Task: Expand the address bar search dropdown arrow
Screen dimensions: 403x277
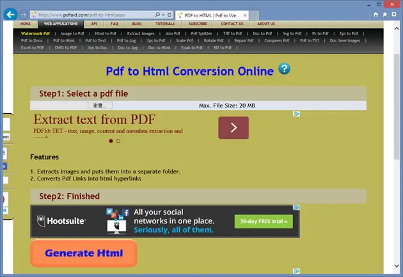Action: click(163, 15)
